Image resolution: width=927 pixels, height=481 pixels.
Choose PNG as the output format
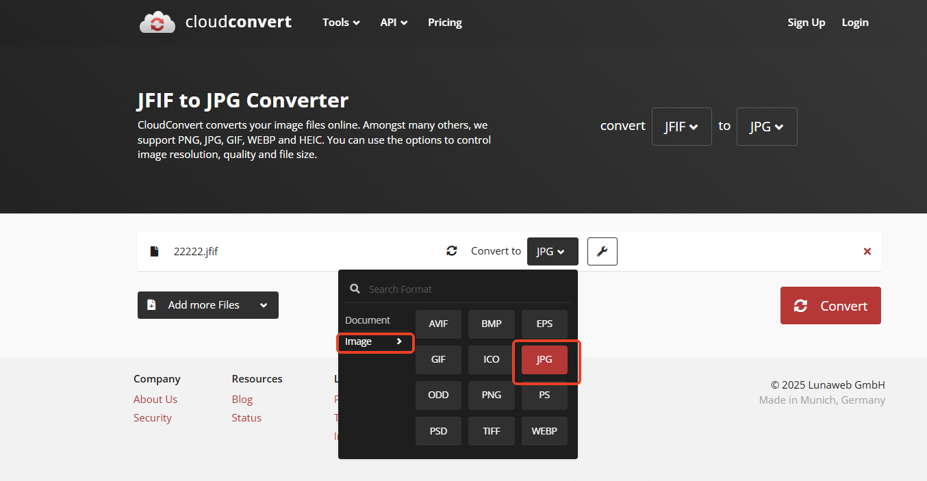pos(492,395)
